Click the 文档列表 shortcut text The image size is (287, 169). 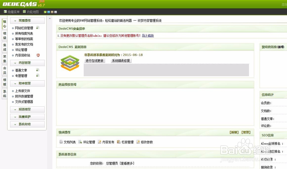69,142
